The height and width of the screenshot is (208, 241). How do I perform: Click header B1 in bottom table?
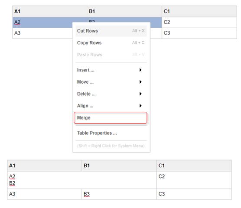(x=119, y=166)
